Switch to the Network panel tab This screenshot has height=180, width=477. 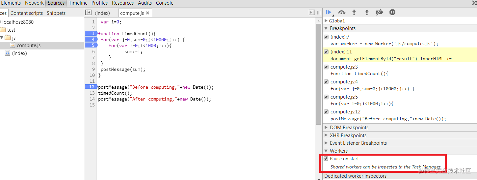[34, 3]
